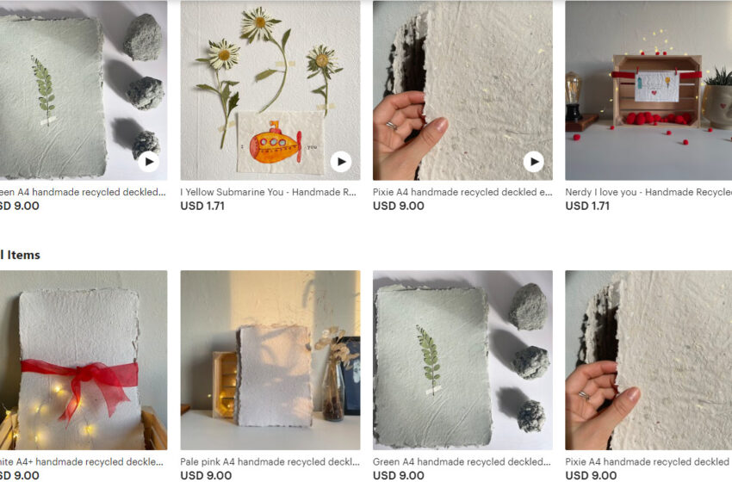Open Pale pink A4 paper photo
Screen dimensions: 732x482
270,361
